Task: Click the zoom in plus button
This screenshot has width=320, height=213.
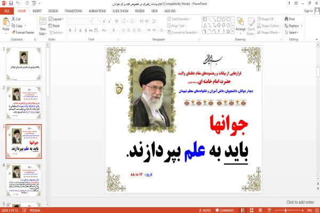Action: point(302,210)
